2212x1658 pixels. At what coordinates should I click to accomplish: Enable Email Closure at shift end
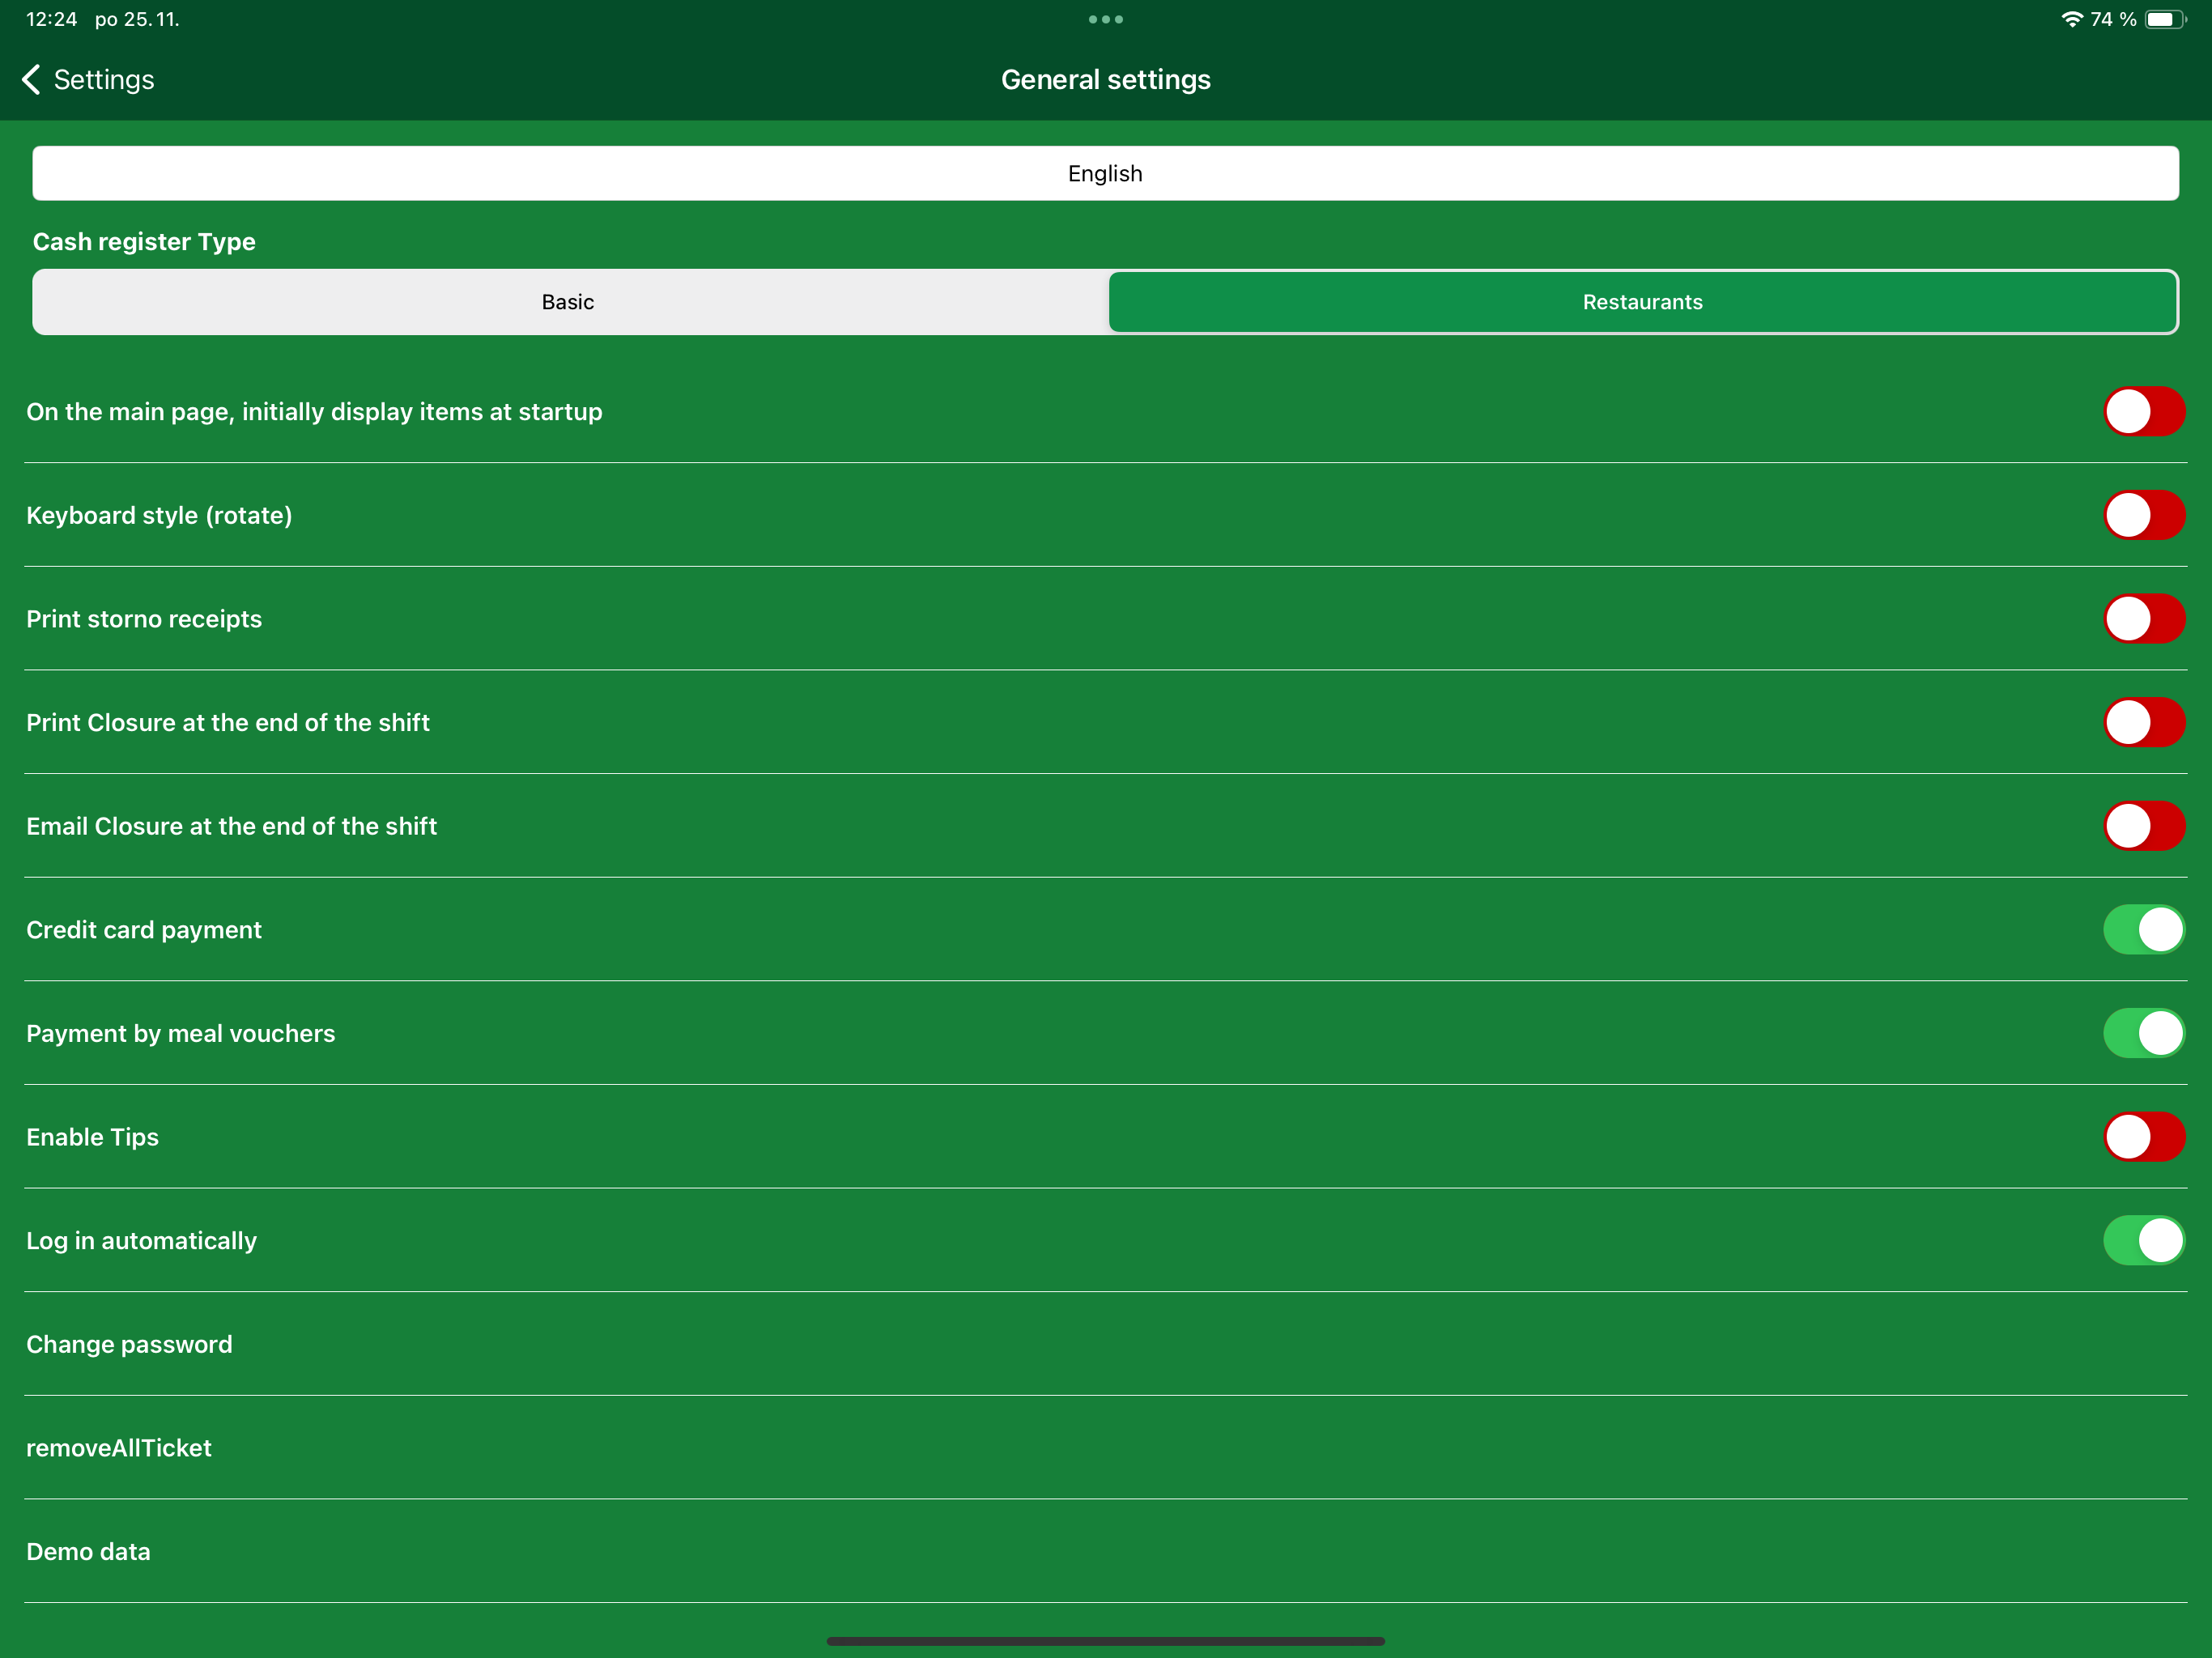click(x=2144, y=825)
